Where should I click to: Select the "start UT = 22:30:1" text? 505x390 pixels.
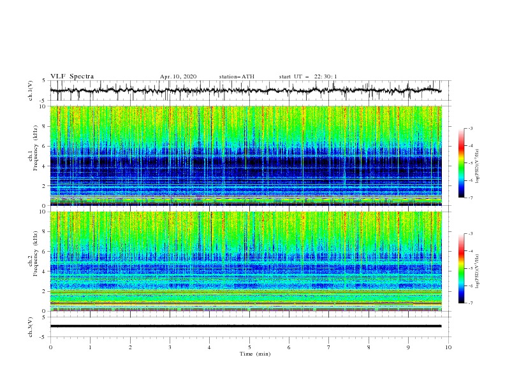point(308,76)
